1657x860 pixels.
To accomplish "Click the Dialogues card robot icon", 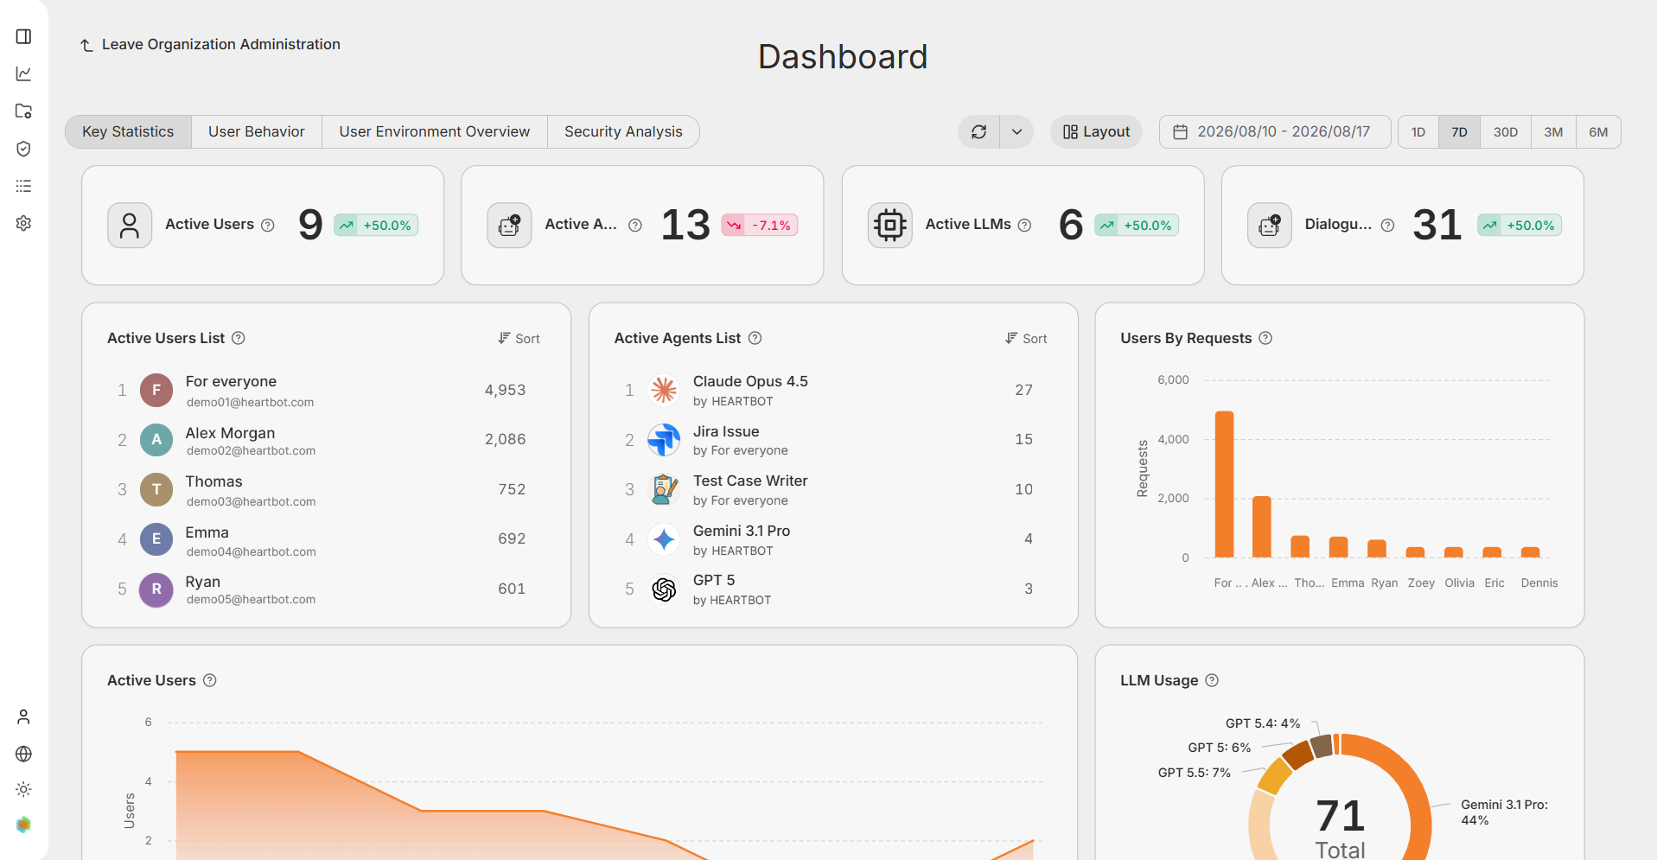I will pos(1269,226).
